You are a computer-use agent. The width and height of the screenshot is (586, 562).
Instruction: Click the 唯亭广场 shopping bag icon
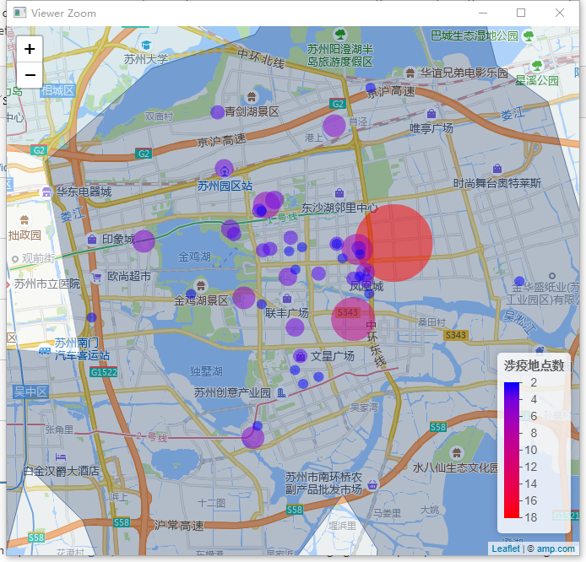coord(431,113)
